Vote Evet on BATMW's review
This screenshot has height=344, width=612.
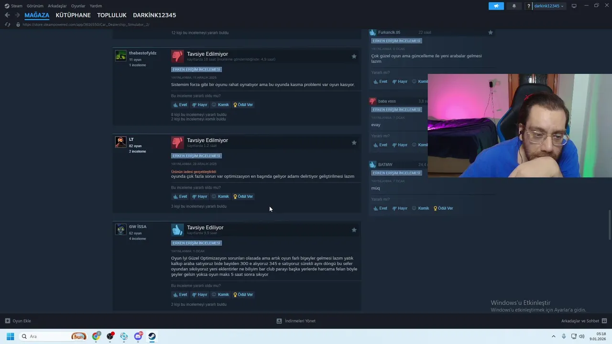tap(381, 208)
